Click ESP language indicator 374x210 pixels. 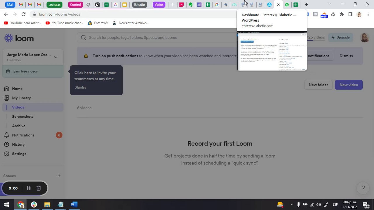(x=335, y=204)
